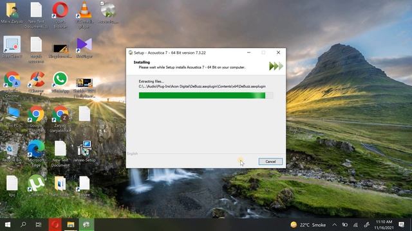This screenshot has width=412, height=231.
Task: Select the Zaryab Chrome profile shortcut
Action: [60, 119]
